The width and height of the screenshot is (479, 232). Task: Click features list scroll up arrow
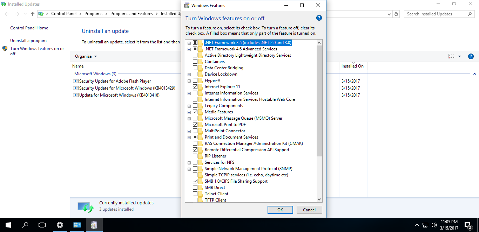tap(319, 43)
